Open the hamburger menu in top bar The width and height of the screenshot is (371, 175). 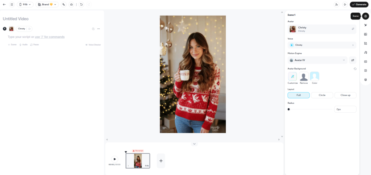12,4
